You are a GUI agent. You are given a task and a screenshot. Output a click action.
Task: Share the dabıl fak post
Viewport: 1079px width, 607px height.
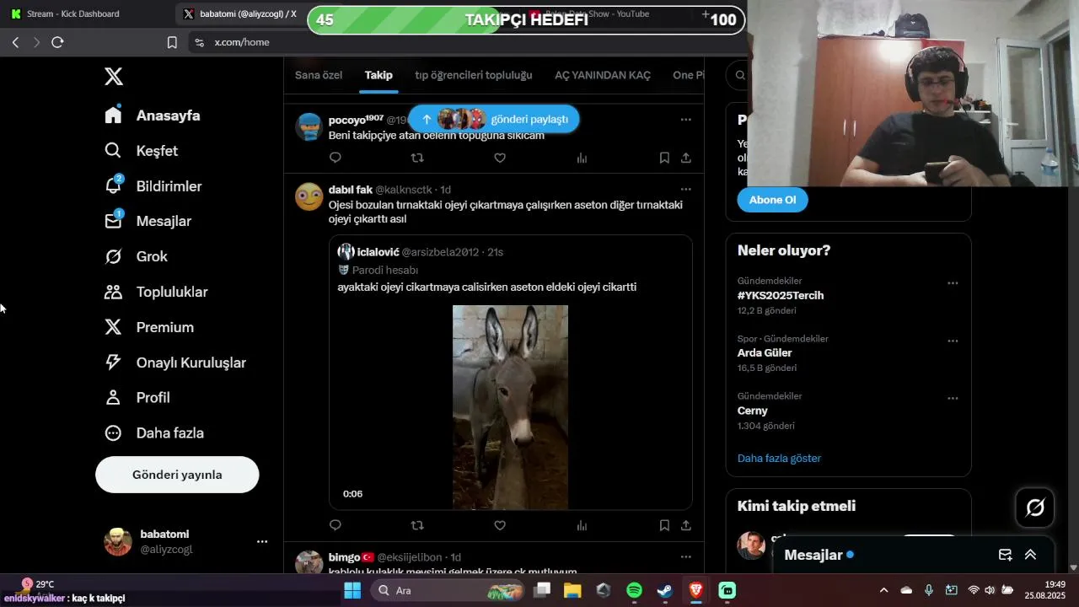point(686,525)
